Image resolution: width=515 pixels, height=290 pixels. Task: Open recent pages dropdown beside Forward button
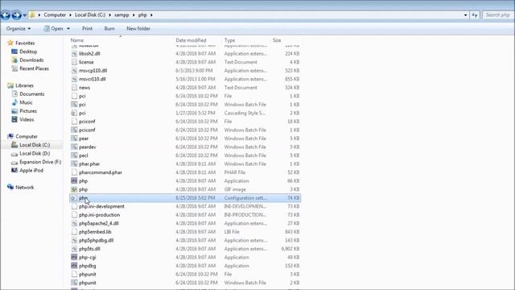click(25, 15)
